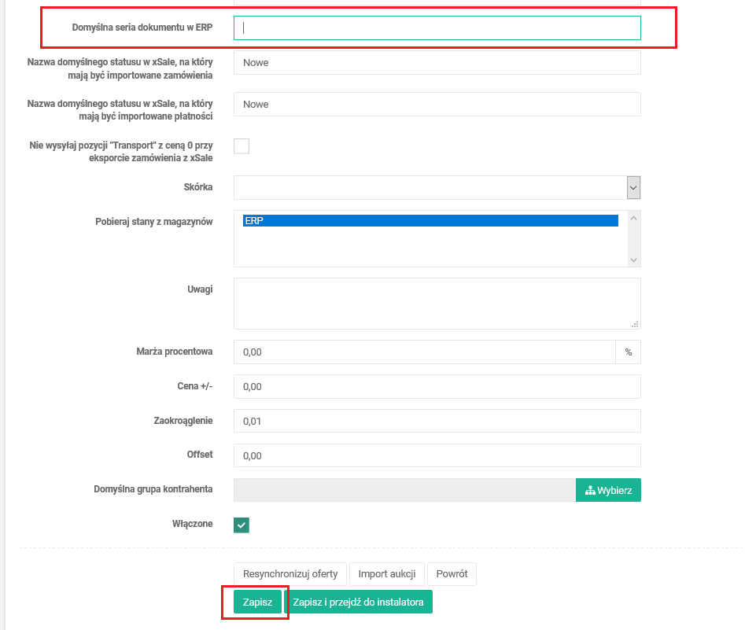Go back with the Powrót button
Screen dimensions: 745x630
point(452,573)
